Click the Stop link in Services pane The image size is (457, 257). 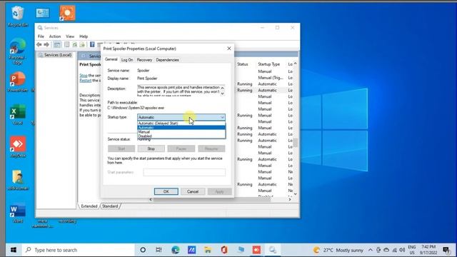(84, 76)
